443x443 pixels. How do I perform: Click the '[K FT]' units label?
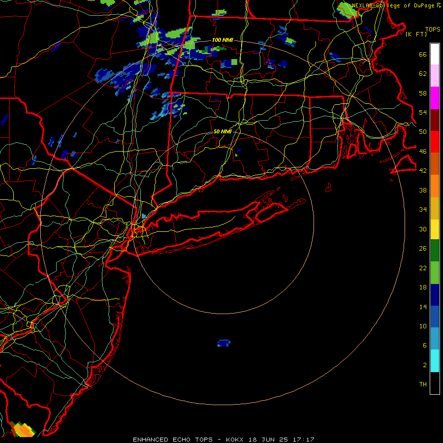click(x=416, y=34)
